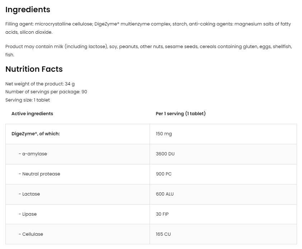Click the serving size 1 tablet line
The width and height of the screenshot is (302, 249).
(28, 100)
